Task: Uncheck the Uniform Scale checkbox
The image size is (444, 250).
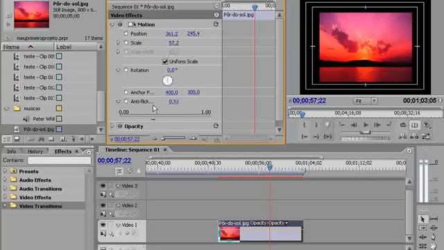Action: tap(165, 62)
